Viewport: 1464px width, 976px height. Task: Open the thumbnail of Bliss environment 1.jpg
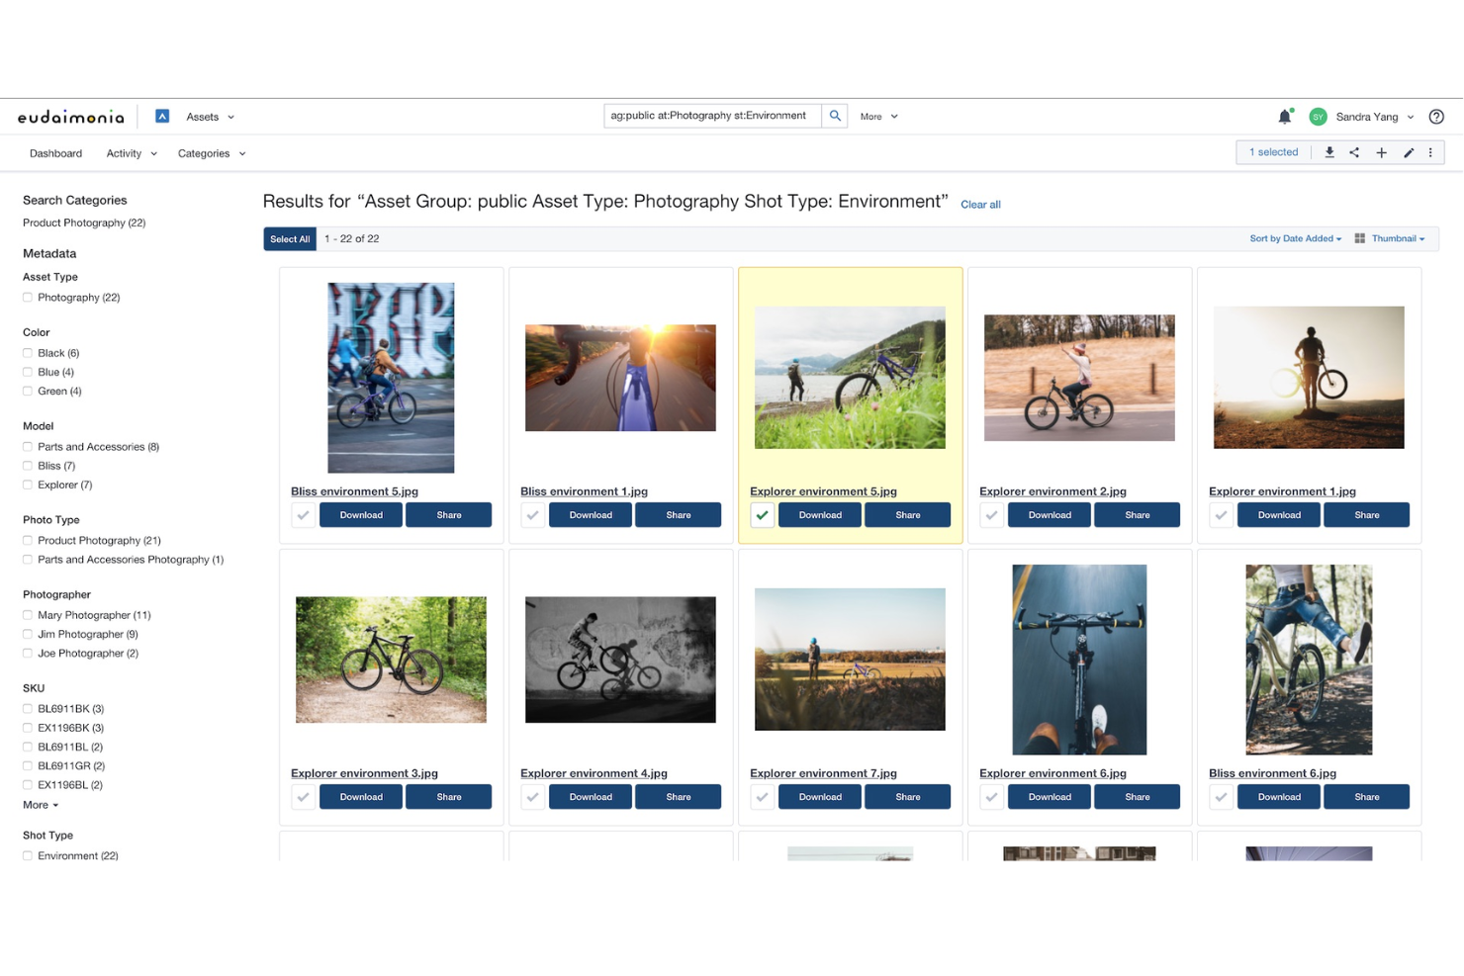(x=620, y=377)
